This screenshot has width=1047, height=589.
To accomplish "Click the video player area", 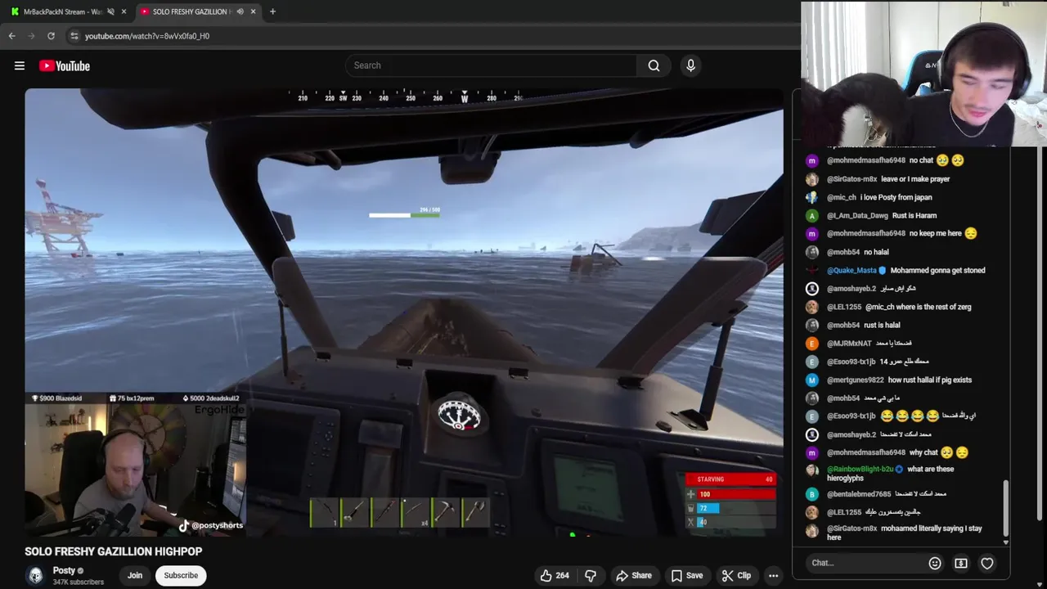I will tap(404, 312).
